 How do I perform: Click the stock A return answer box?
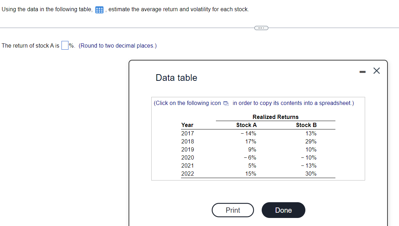click(x=65, y=45)
